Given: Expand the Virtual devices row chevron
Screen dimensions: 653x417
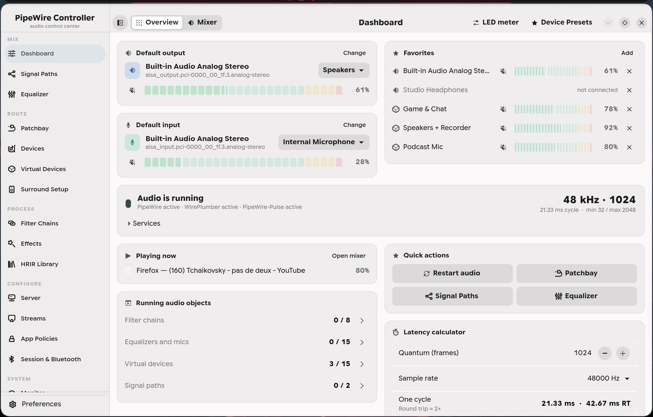Looking at the screenshot, I should [362, 364].
